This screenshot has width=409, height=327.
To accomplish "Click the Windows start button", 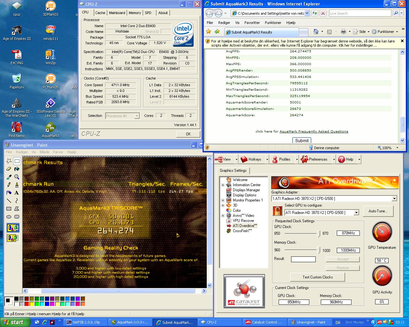I will click(15, 322).
